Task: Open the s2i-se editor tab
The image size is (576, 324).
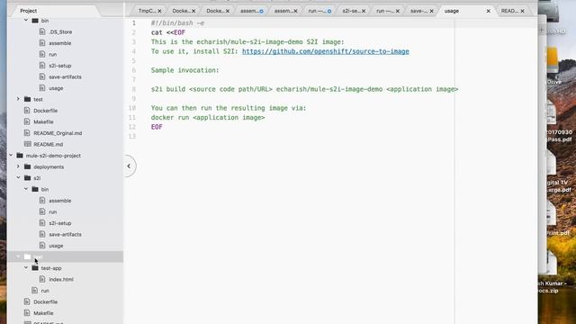Action: [x=351, y=11]
